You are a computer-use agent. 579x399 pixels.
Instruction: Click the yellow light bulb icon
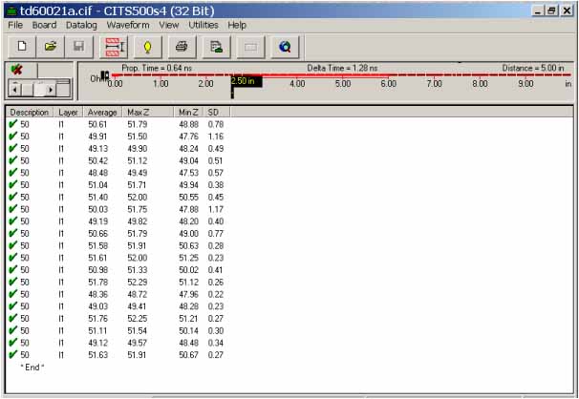[x=147, y=45]
